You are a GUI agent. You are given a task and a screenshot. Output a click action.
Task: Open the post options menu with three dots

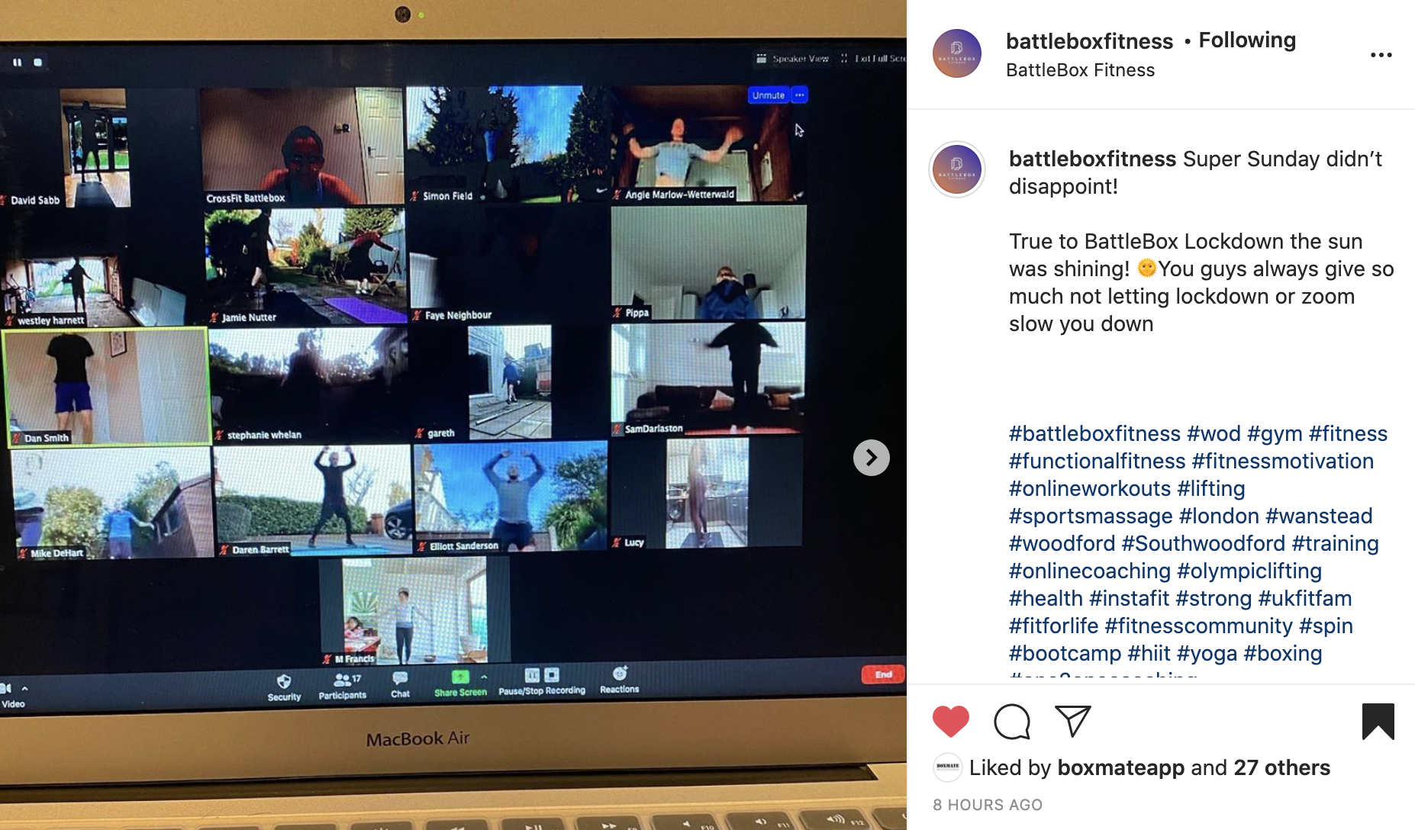point(1381,54)
